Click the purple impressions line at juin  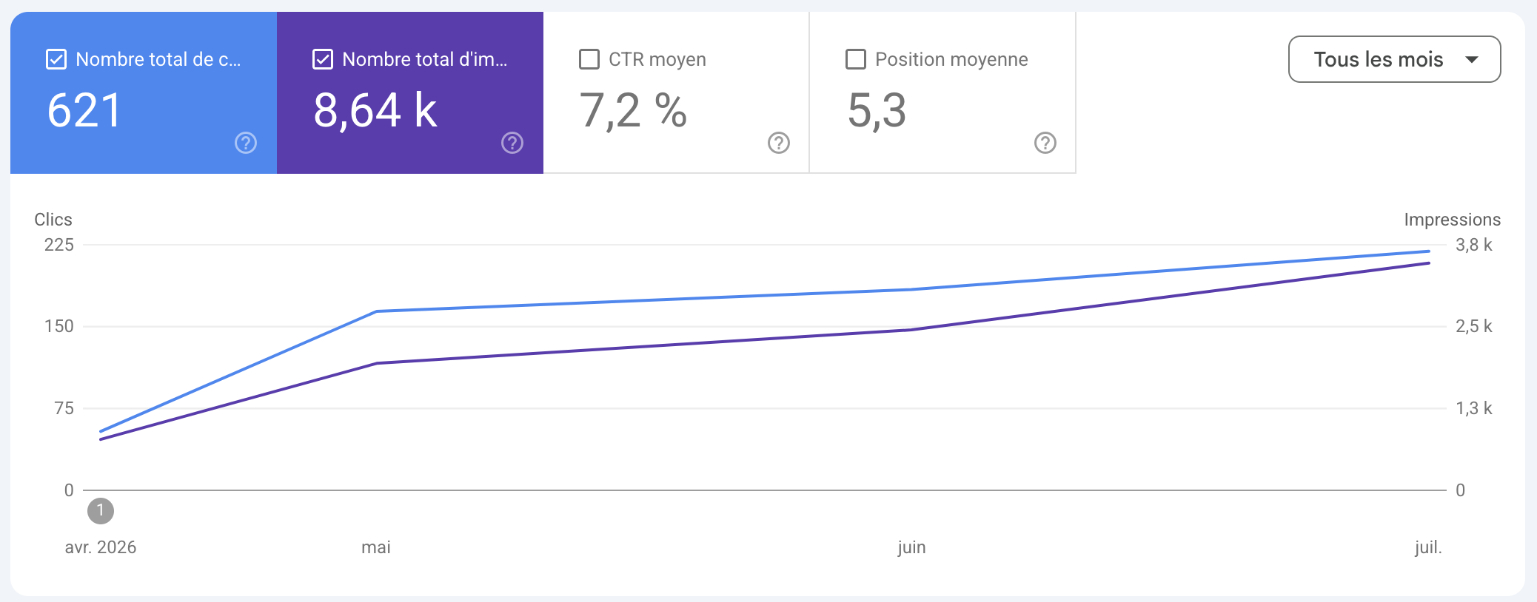click(x=911, y=330)
